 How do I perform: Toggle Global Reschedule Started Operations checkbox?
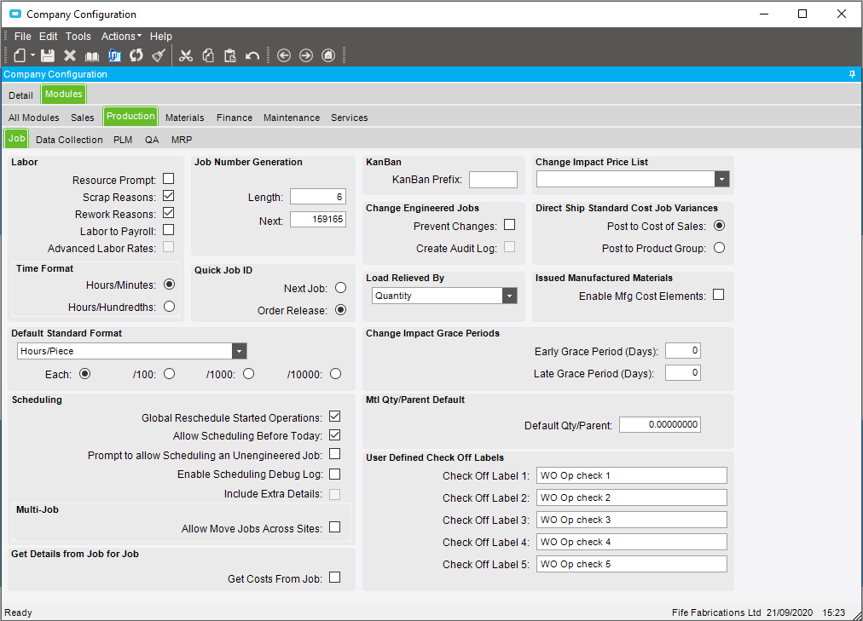click(x=334, y=417)
